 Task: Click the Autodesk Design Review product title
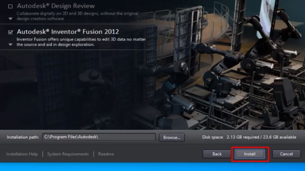[x=56, y=6]
